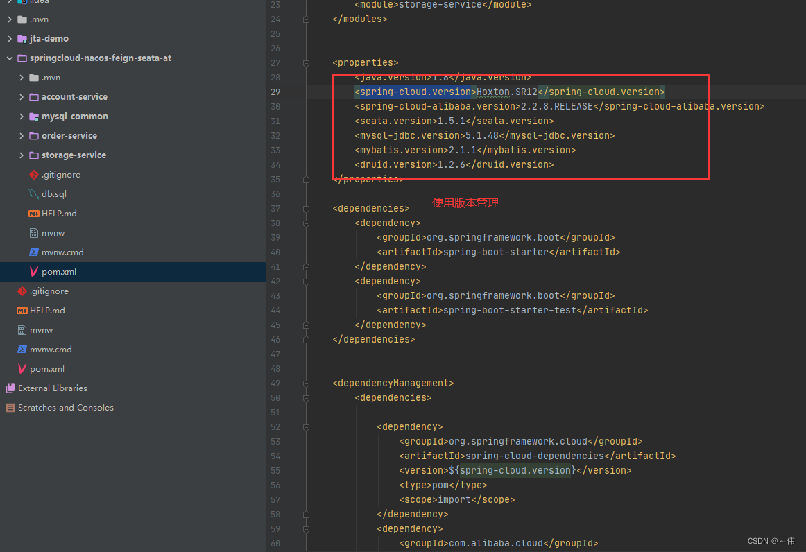Select the order-service tree item
This screenshot has height=552, width=806.
pos(69,136)
